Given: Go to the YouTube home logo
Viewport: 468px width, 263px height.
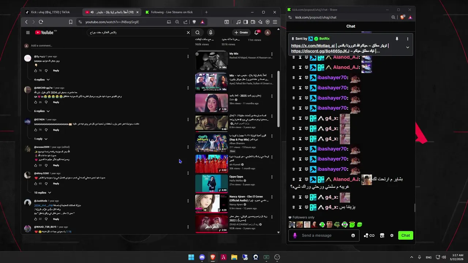Looking at the screenshot, I should (x=45, y=33).
